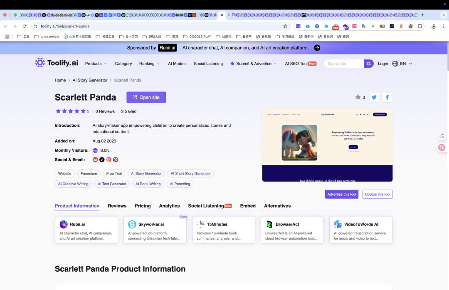Click the sponsored banner arrow icon
449x290 pixels.
pyautogui.click(x=317, y=48)
